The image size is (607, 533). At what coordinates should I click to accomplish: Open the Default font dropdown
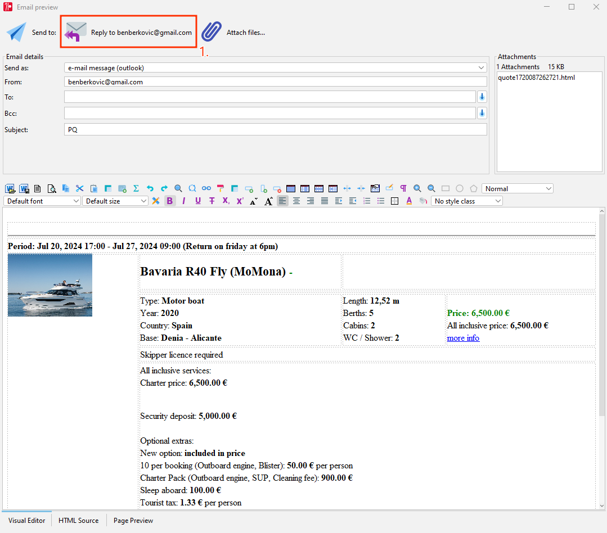click(42, 201)
